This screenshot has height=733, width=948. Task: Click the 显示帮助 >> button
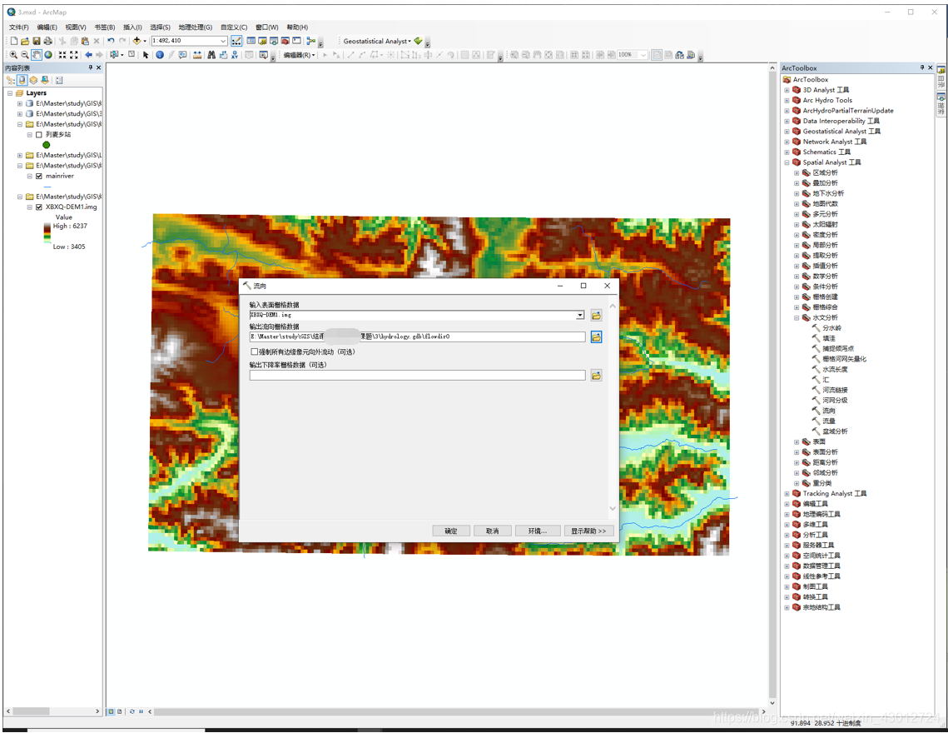[588, 531]
